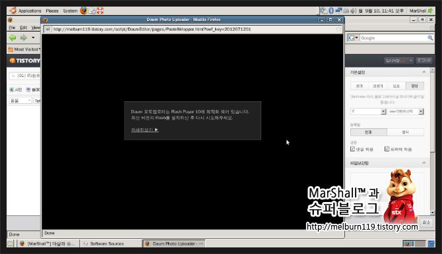
Task: Minimize the Daum Photo Uploader window
Action: coord(322,20)
